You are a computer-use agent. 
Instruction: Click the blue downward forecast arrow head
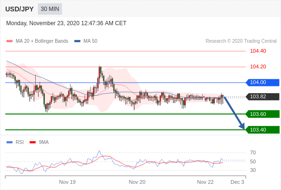pyautogui.click(x=242, y=126)
